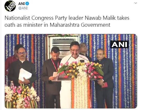
Task: Click the blue verified badge beside ANI
Action: tap(27, 4)
